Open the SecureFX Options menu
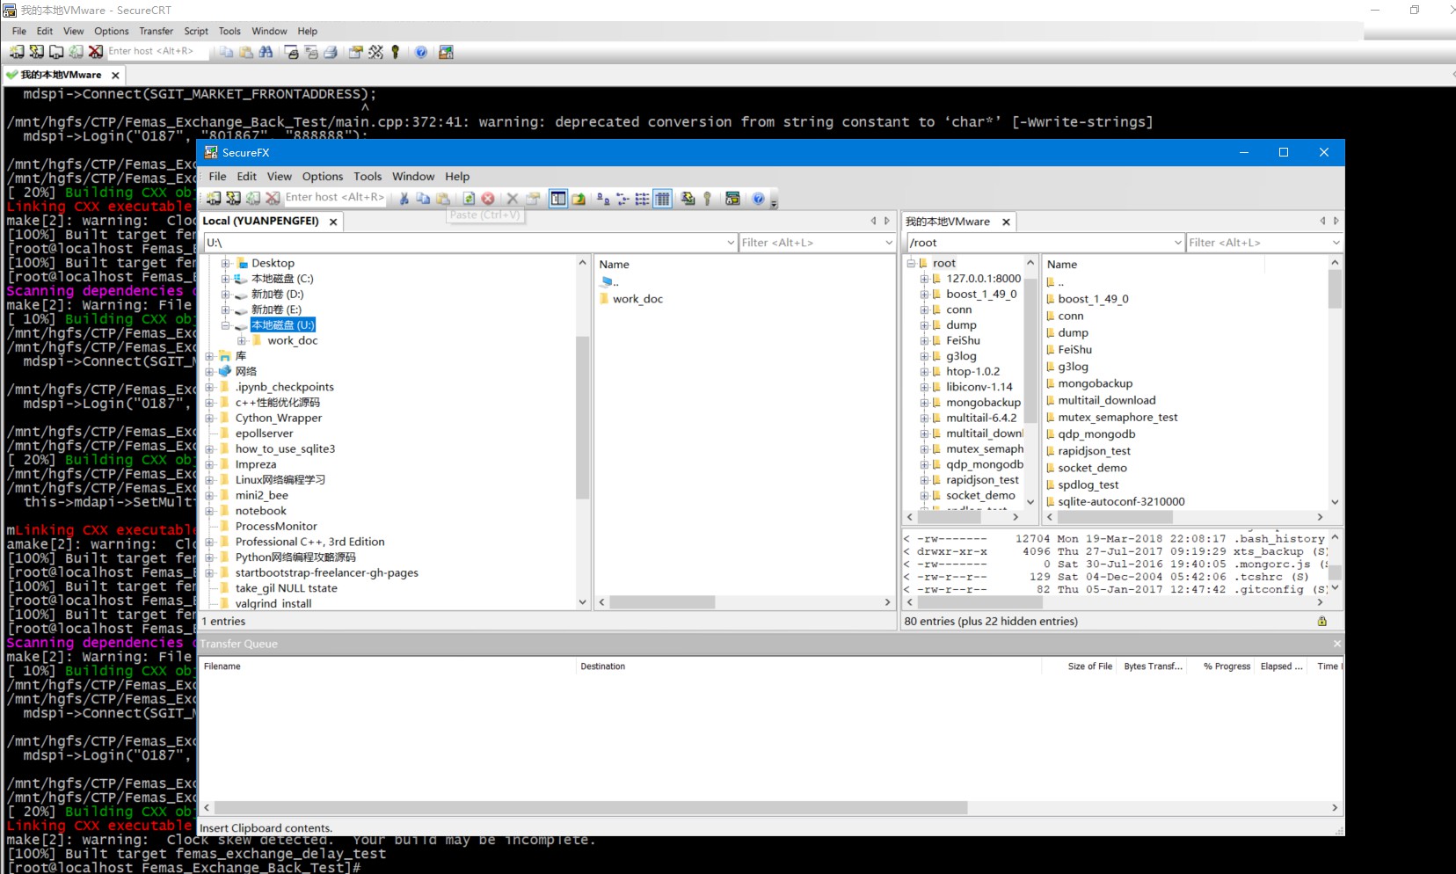 pos(323,176)
